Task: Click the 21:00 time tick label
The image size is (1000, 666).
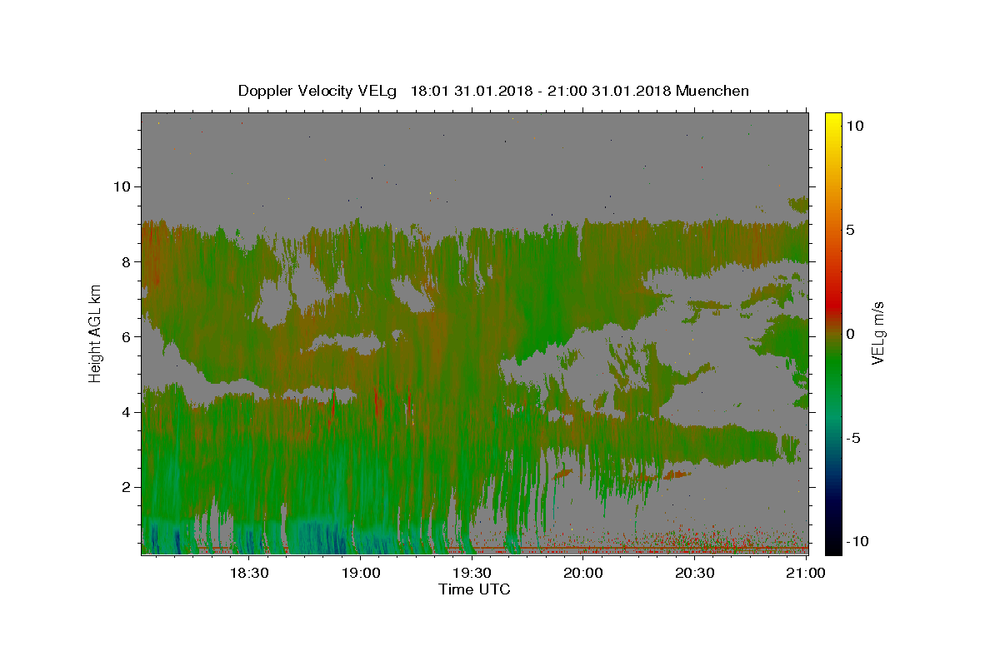Action: click(806, 574)
